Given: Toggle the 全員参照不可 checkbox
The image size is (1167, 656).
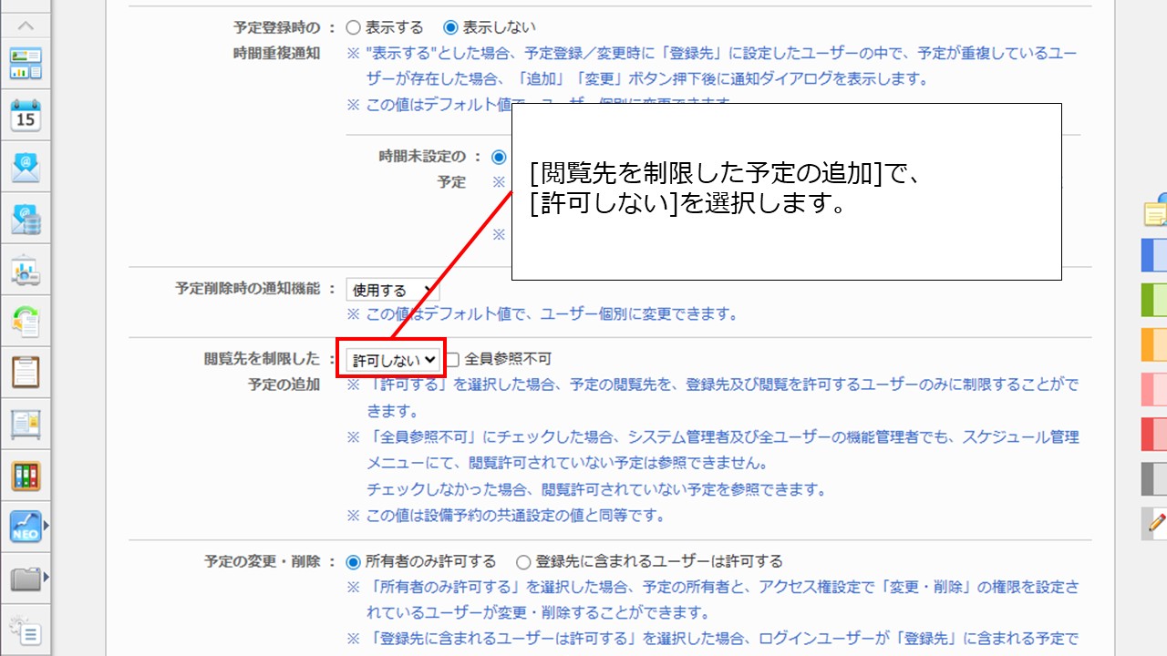Looking at the screenshot, I should tap(452, 360).
